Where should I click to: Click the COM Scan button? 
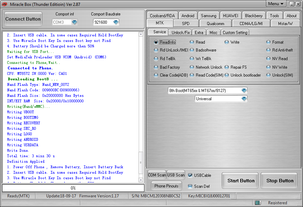click(157, 175)
